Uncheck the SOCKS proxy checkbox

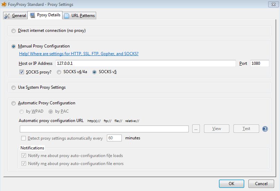pyautogui.click(x=22, y=72)
